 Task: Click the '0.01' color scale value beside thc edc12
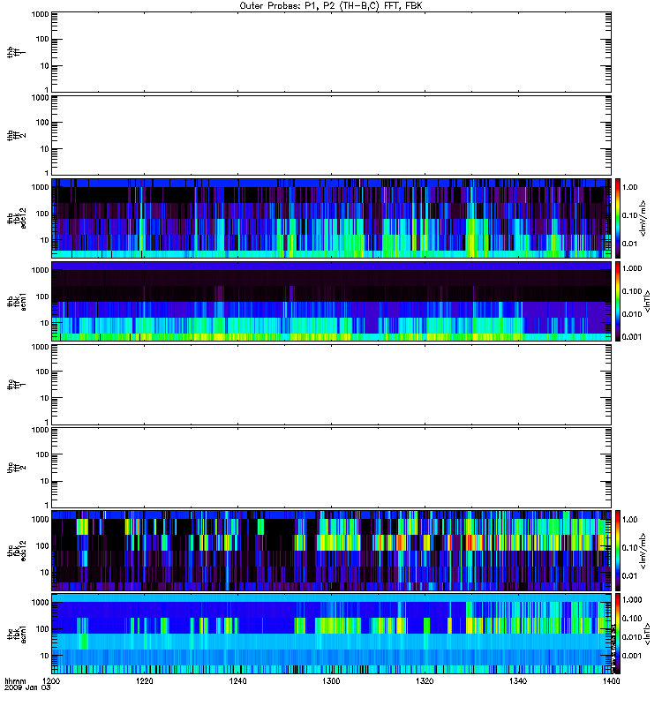pyautogui.click(x=629, y=576)
